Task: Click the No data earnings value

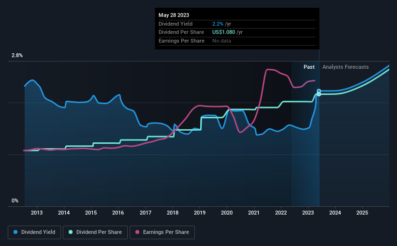Action: click(221, 41)
